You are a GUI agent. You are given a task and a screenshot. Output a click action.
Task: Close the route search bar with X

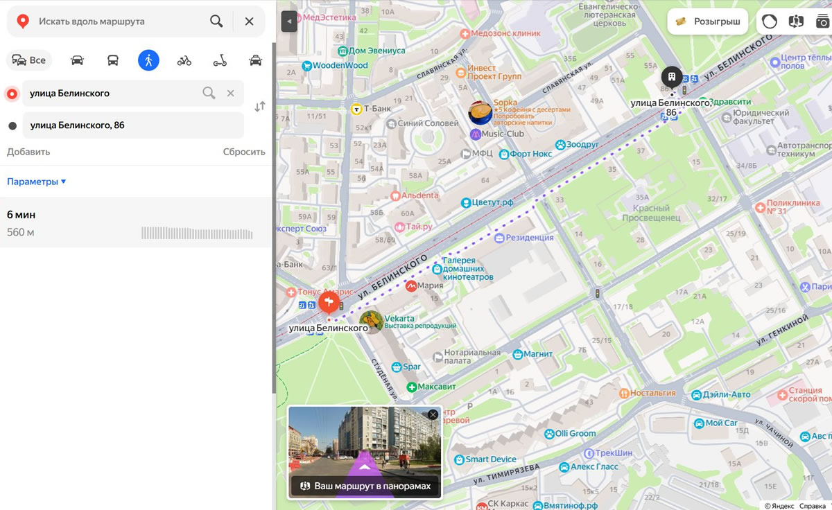249,21
